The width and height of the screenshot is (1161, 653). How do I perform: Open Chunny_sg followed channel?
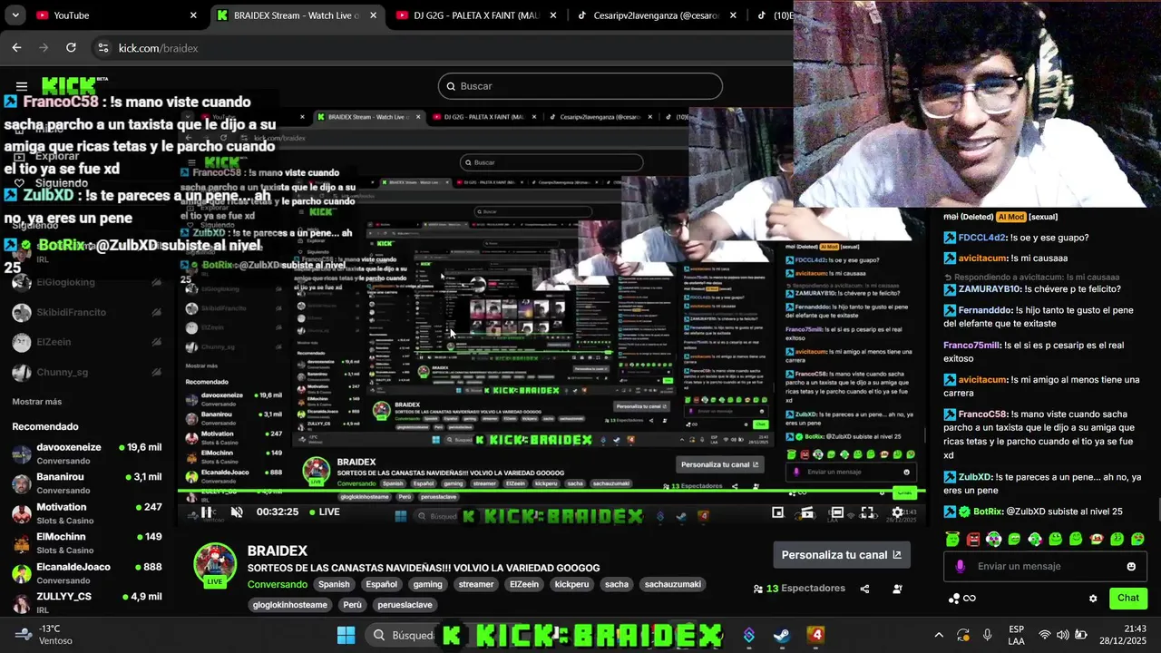[x=86, y=372]
